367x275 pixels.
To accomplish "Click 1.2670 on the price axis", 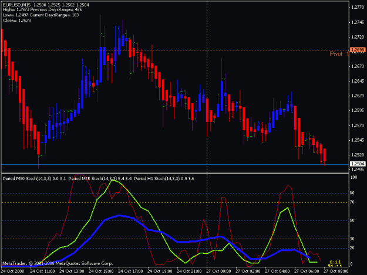I will [x=358, y=67].
